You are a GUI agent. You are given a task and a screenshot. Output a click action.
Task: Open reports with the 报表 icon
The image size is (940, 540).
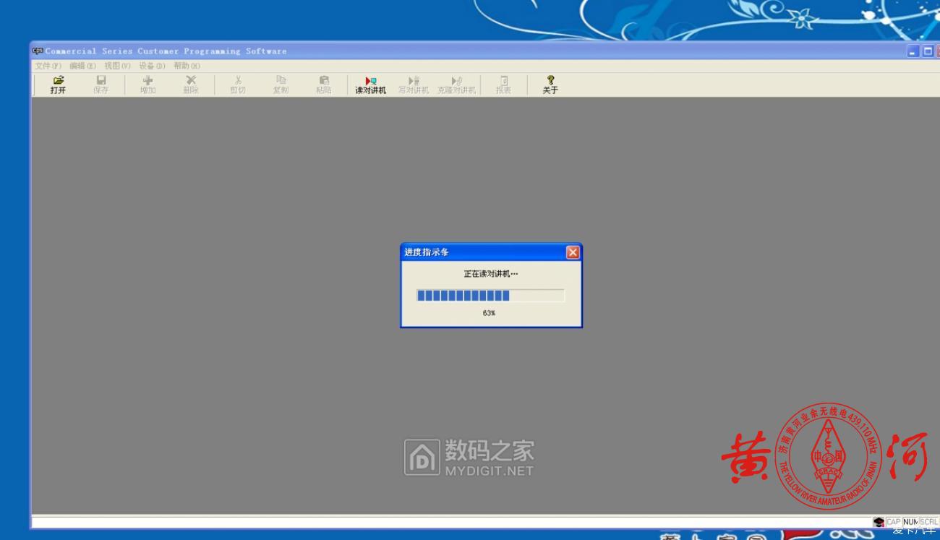point(502,85)
